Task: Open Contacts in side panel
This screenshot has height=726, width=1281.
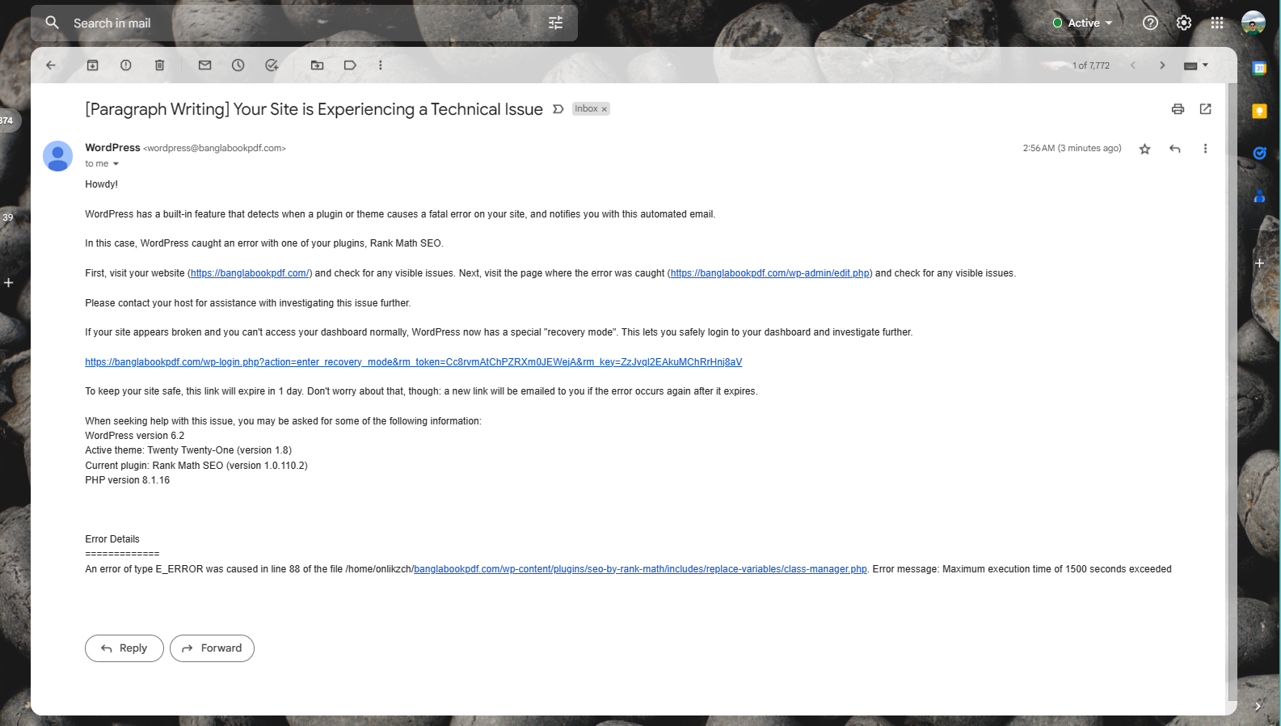Action: click(x=1259, y=196)
